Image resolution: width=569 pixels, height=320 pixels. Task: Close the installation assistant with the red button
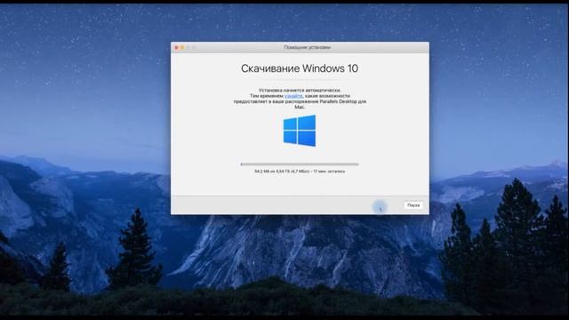[177, 47]
